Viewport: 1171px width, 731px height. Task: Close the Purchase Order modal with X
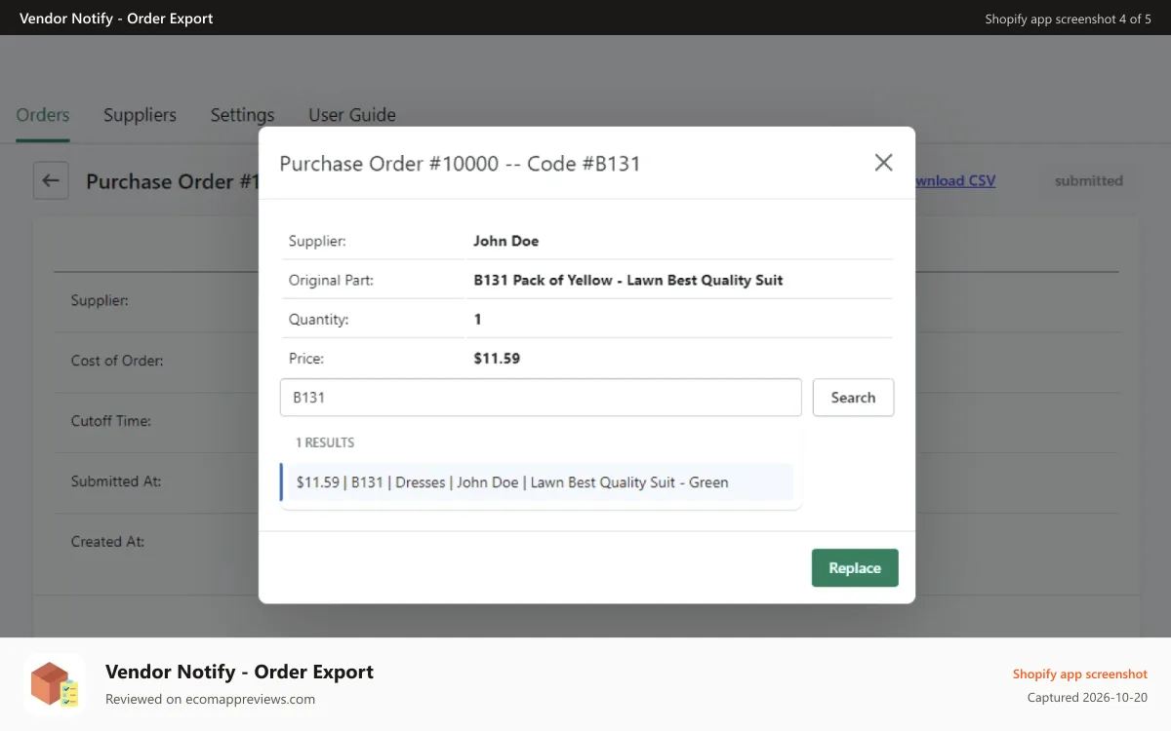[x=883, y=163]
